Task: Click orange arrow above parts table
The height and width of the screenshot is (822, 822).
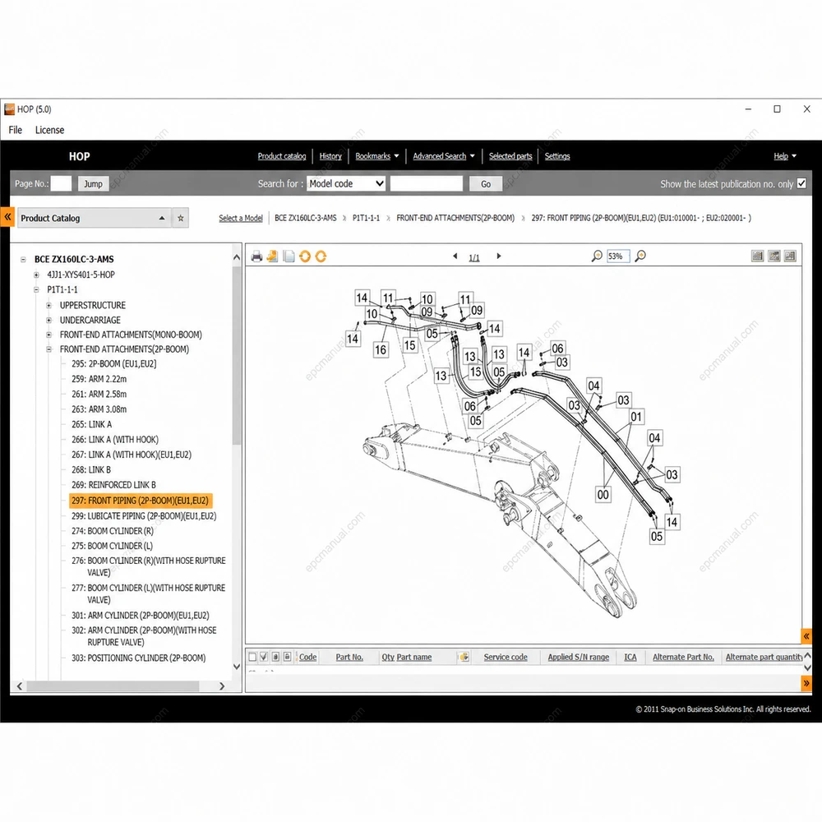Action: pos(806,636)
